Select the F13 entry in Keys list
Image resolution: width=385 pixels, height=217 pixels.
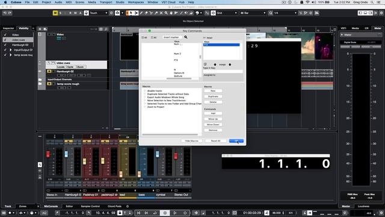click(221, 45)
